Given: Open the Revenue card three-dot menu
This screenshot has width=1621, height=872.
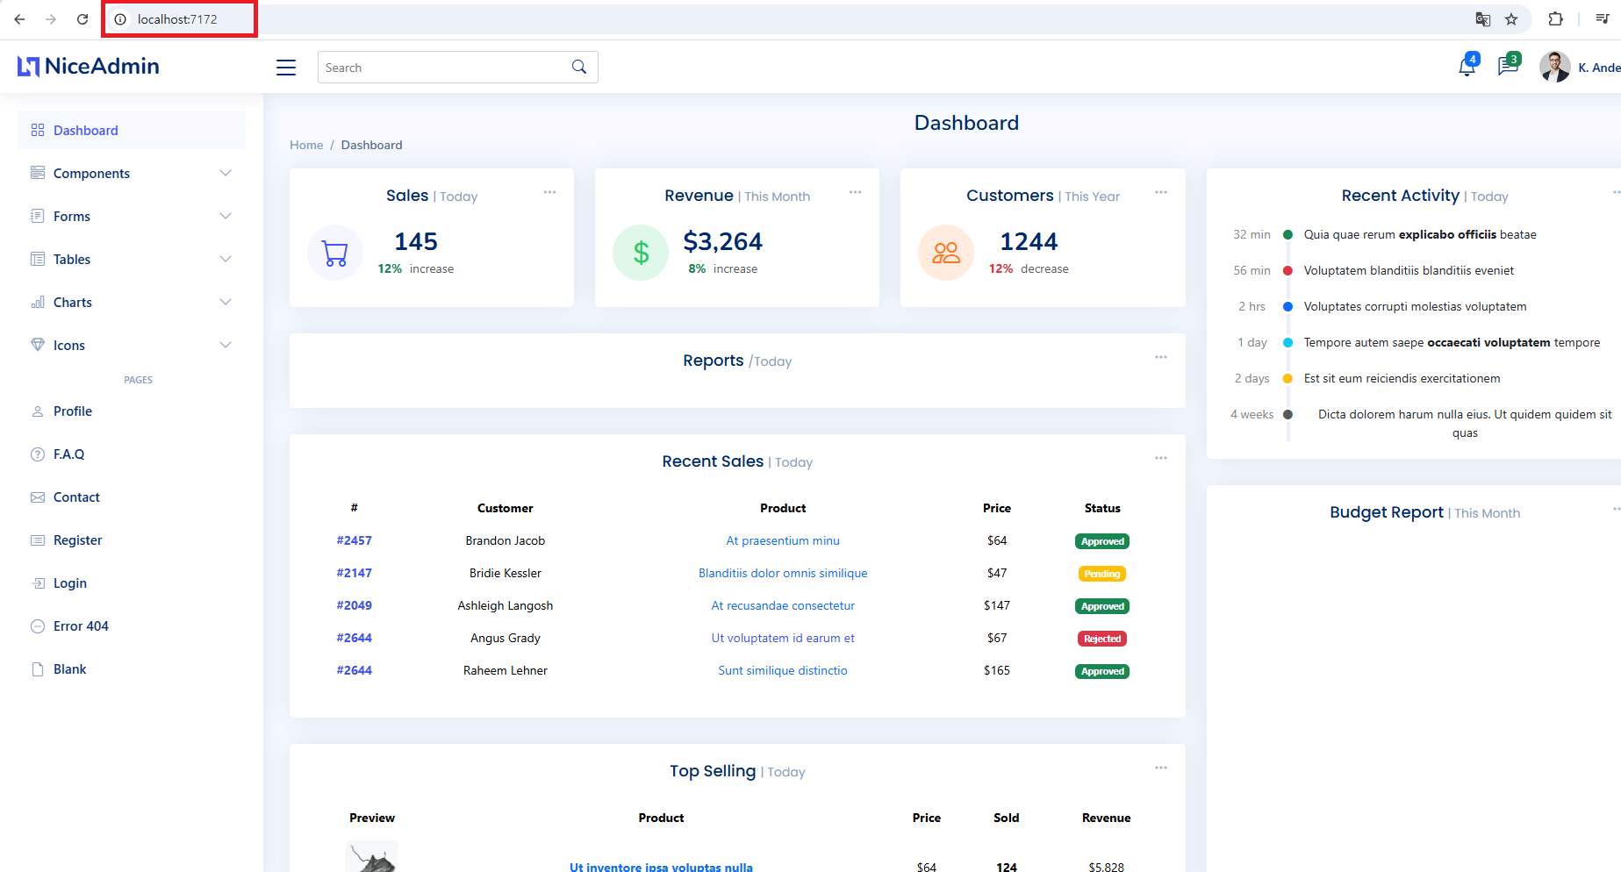Looking at the screenshot, I should pyautogui.click(x=855, y=192).
